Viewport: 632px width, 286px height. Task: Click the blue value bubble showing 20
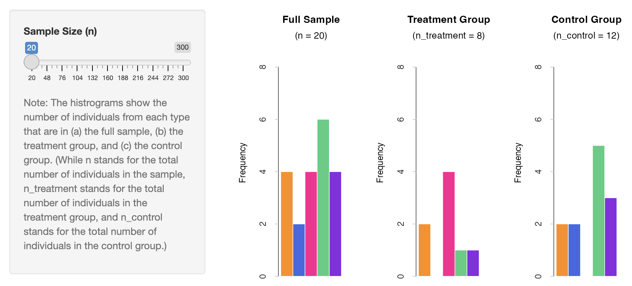pos(32,48)
